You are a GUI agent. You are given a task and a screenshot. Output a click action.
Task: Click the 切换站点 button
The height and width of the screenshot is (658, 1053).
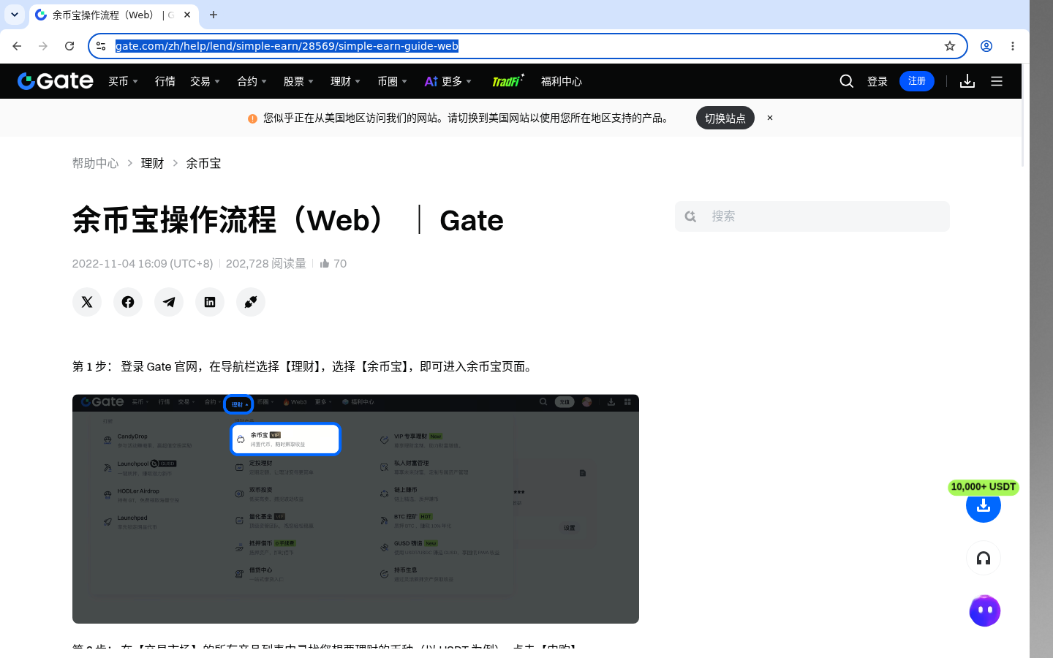click(725, 118)
